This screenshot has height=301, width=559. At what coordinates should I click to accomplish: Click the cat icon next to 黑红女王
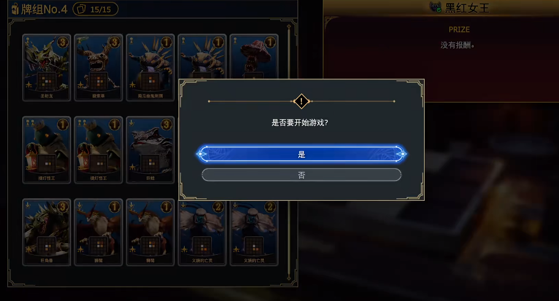[x=435, y=7]
